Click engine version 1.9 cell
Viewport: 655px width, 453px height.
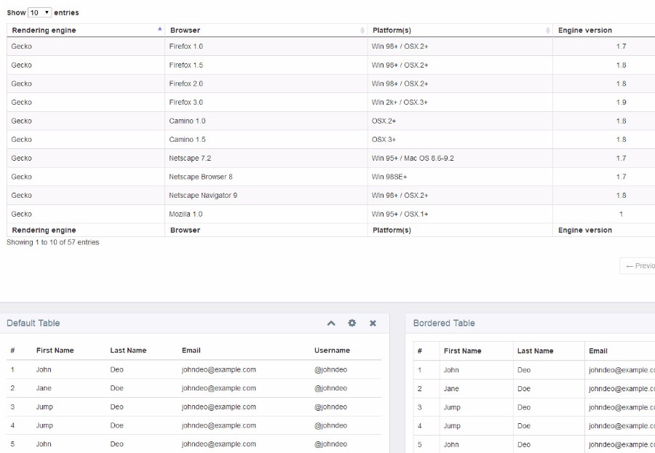point(603,103)
